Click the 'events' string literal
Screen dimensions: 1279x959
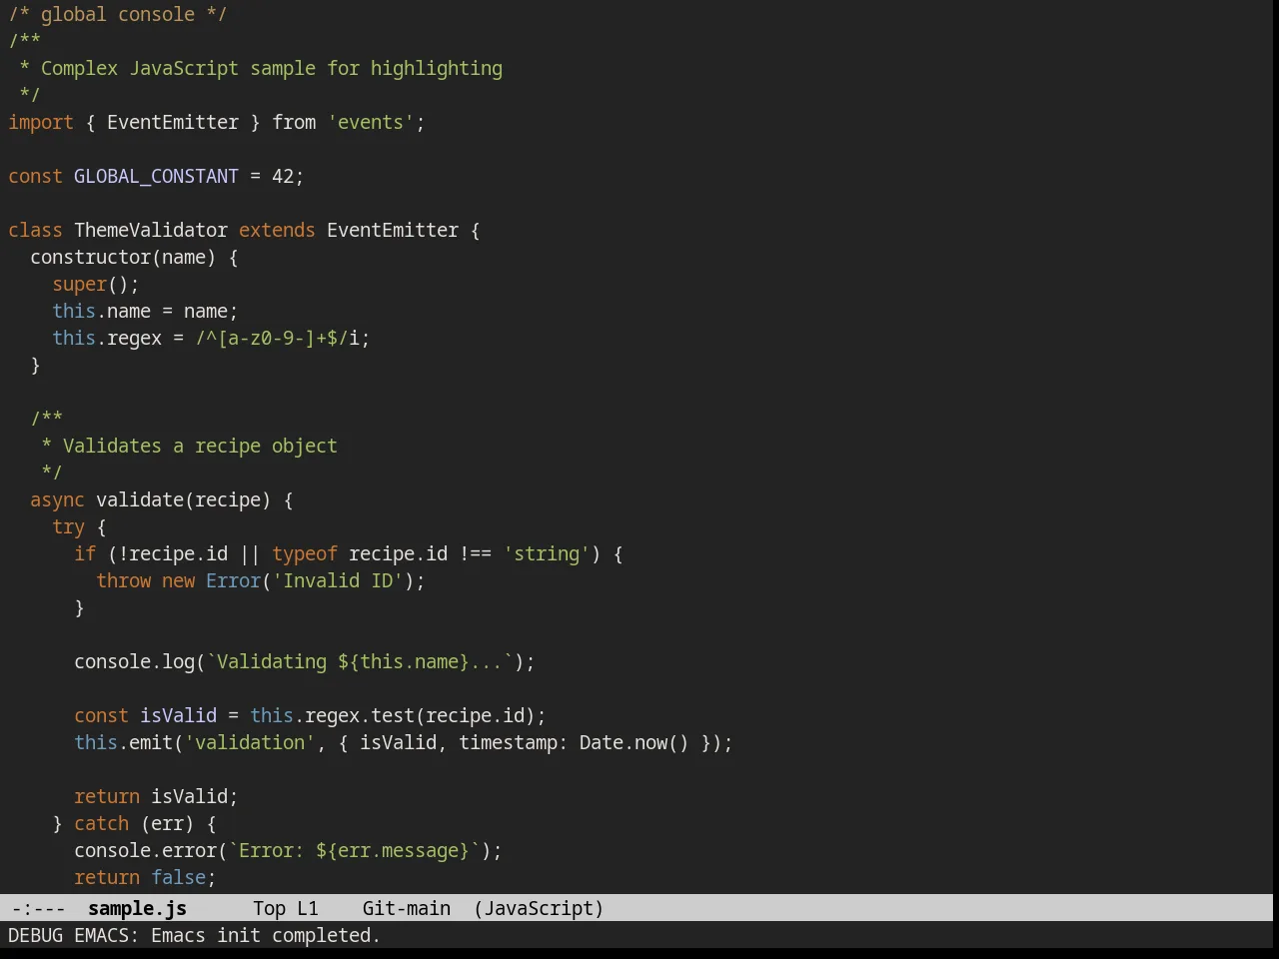(x=371, y=122)
